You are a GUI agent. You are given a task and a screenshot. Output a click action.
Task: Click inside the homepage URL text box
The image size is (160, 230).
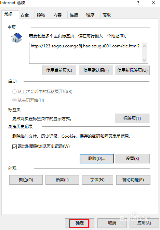tap(85, 53)
